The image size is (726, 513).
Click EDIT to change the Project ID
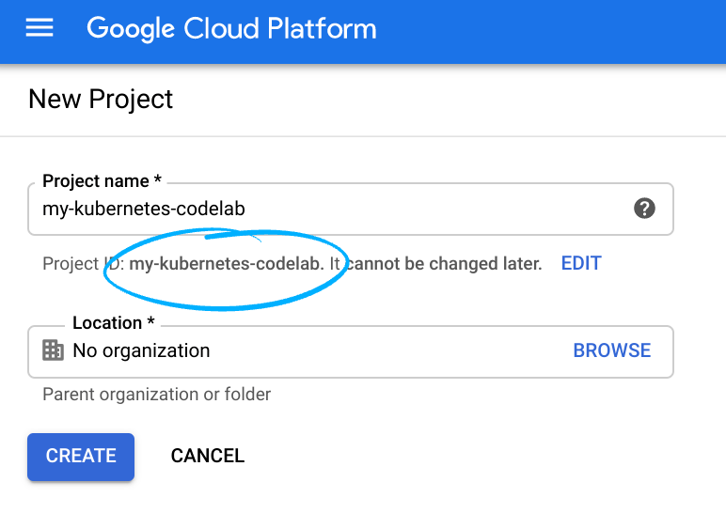(580, 264)
